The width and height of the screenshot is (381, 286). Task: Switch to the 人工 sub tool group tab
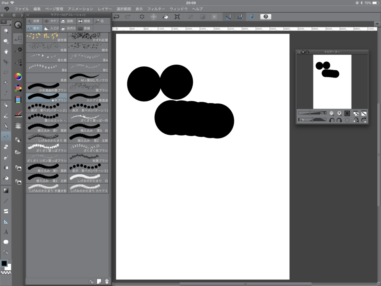[51, 28]
